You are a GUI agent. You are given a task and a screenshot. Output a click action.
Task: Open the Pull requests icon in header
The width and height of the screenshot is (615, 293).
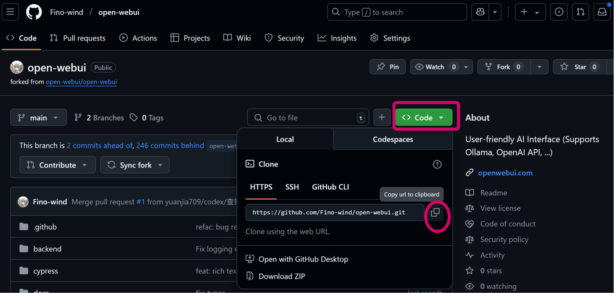click(x=580, y=12)
